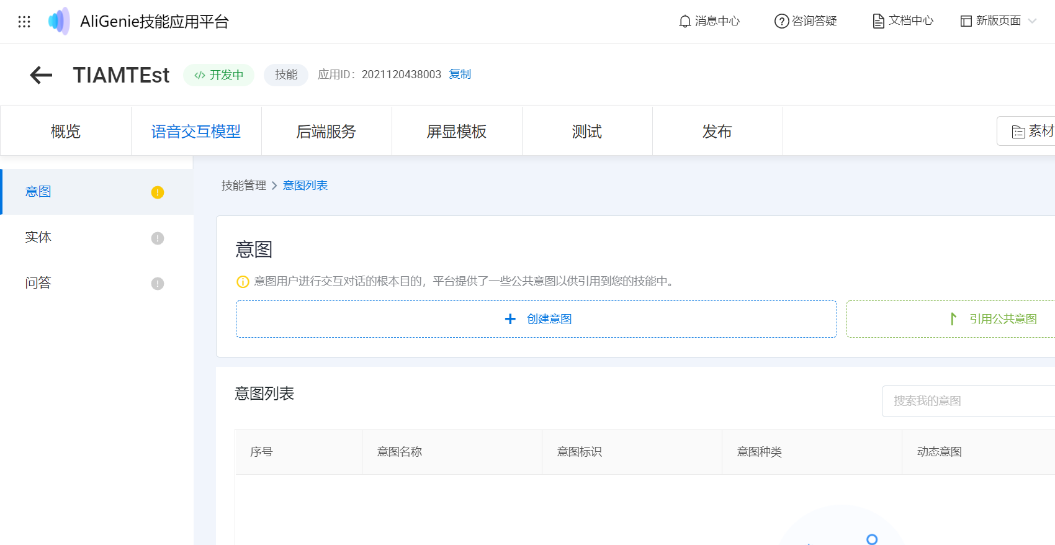Click 技能管理 in the breadcrumb
The width and height of the screenshot is (1055, 545).
pos(244,186)
